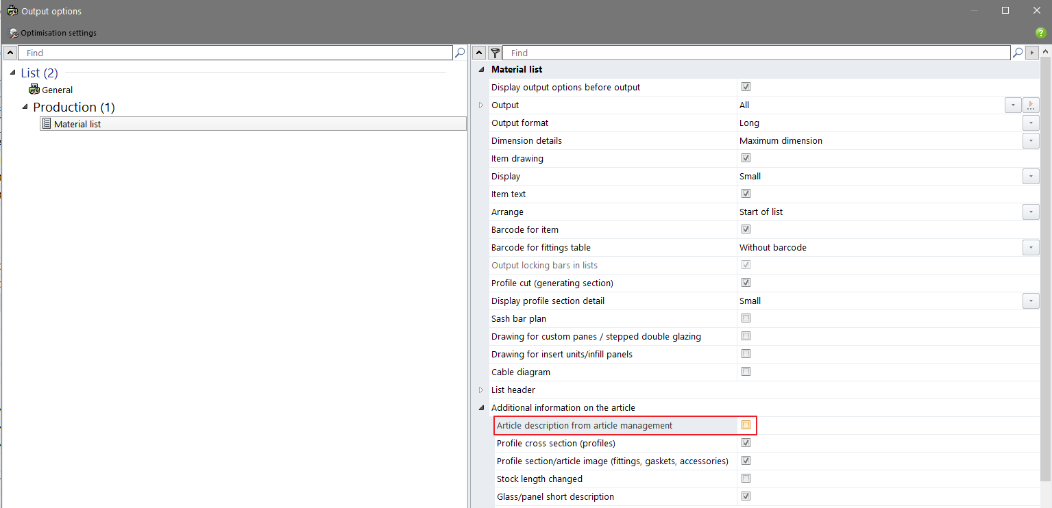Viewport: 1052px width, 508px height.
Task: Click the filter funnel icon in right panel
Action: (495, 53)
